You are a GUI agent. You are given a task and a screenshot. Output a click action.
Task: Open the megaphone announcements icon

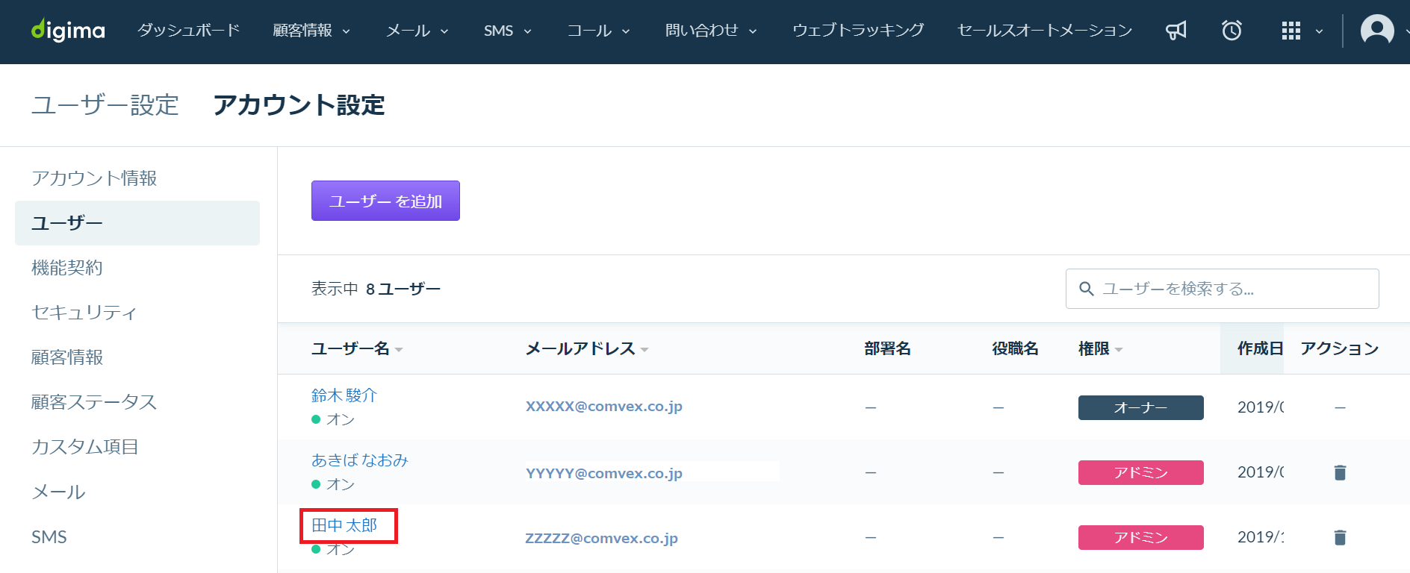click(x=1176, y=31)
